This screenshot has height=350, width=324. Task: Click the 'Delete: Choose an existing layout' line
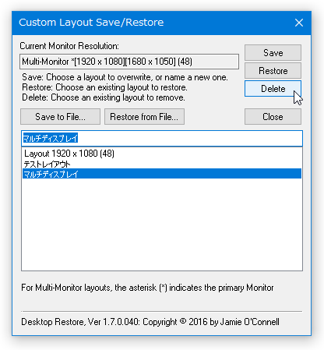pos(104,97)
